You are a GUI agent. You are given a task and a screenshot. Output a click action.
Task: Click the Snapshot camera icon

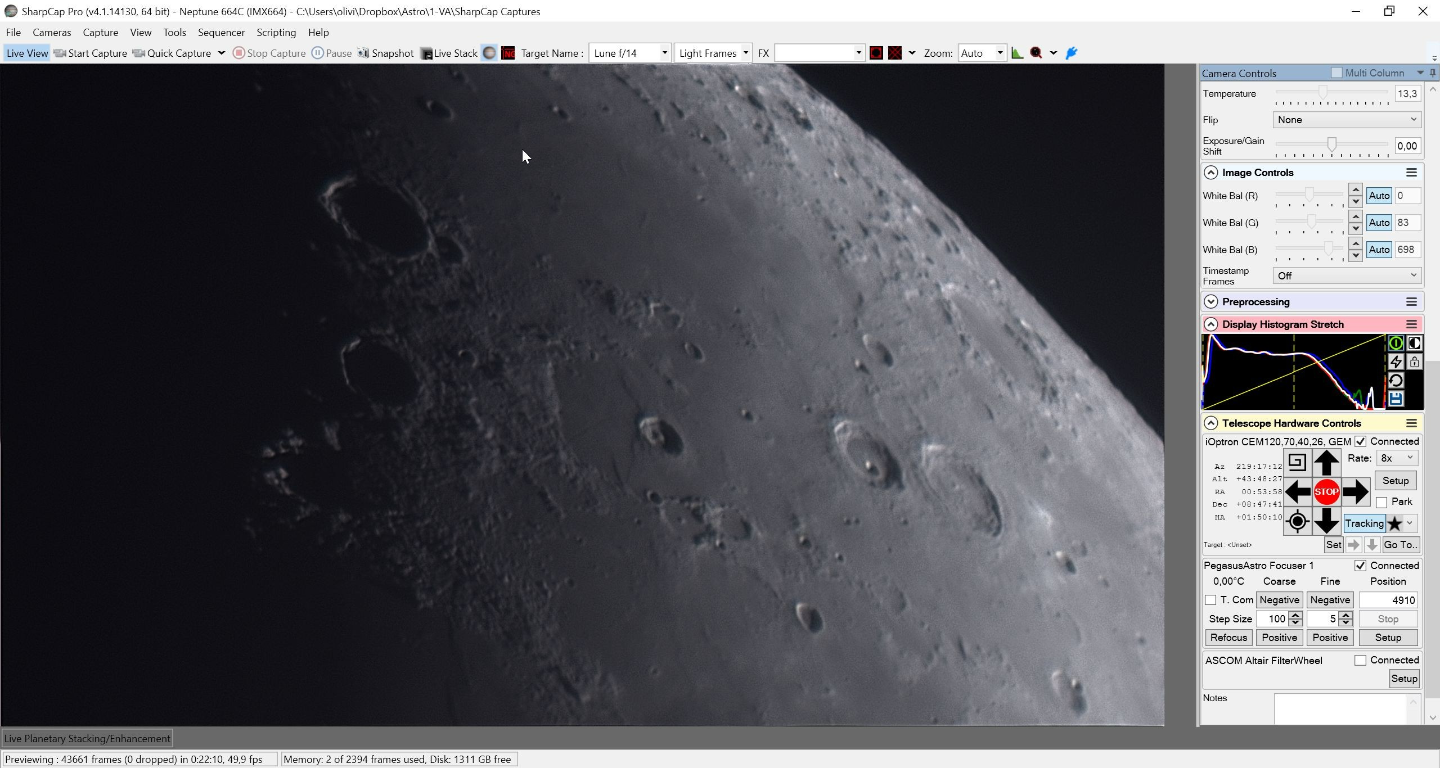tap(363, 53)
